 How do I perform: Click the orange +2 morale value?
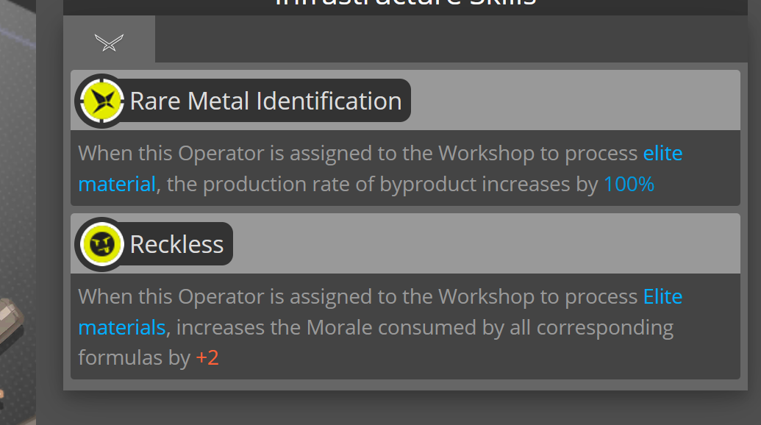207,358
